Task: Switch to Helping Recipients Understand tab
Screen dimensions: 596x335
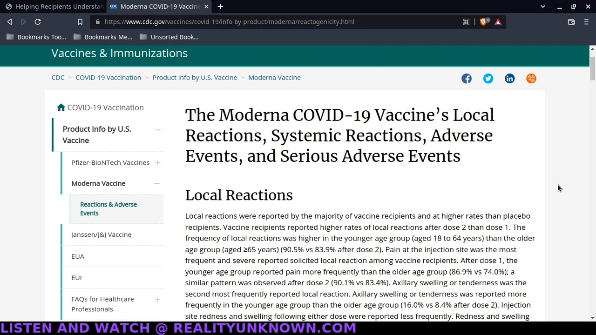Action: (54, 7)
